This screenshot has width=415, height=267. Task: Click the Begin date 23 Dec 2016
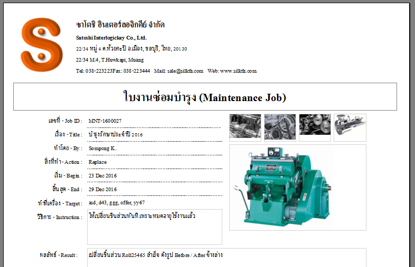[x=102, y=175]
